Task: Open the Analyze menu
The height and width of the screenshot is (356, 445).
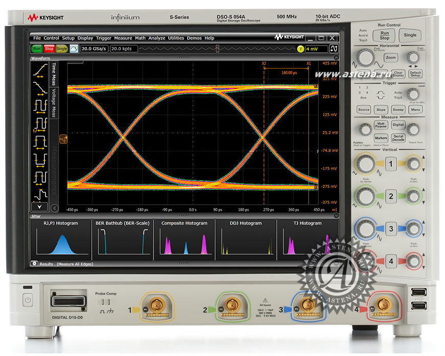Action: [x=157, y=38]
